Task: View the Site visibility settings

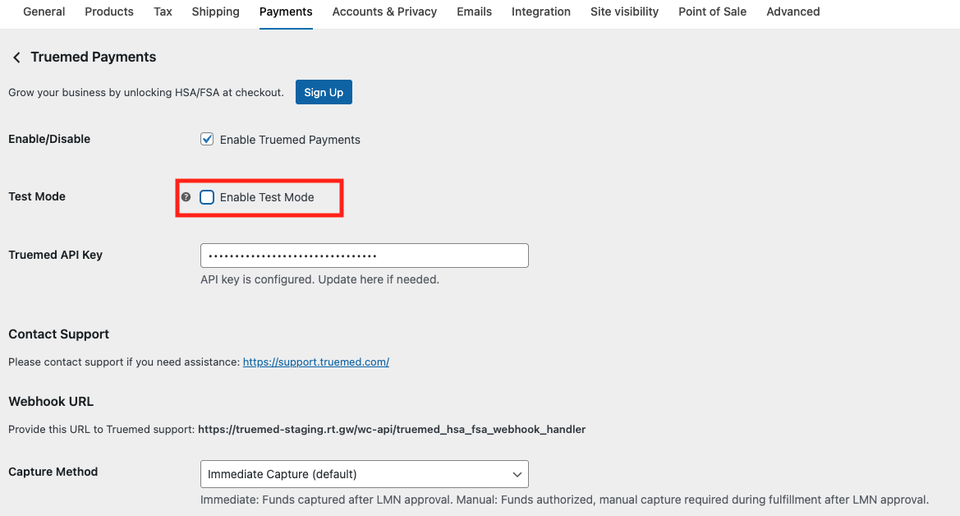Action: click(x=624, y=12)
